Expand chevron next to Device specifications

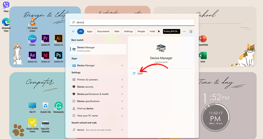point(122,101)
